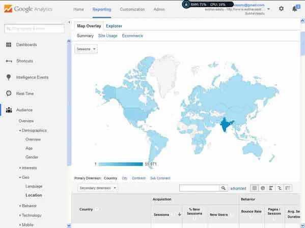
Task: Expand the Technology tree section
Action: [20, 215]
